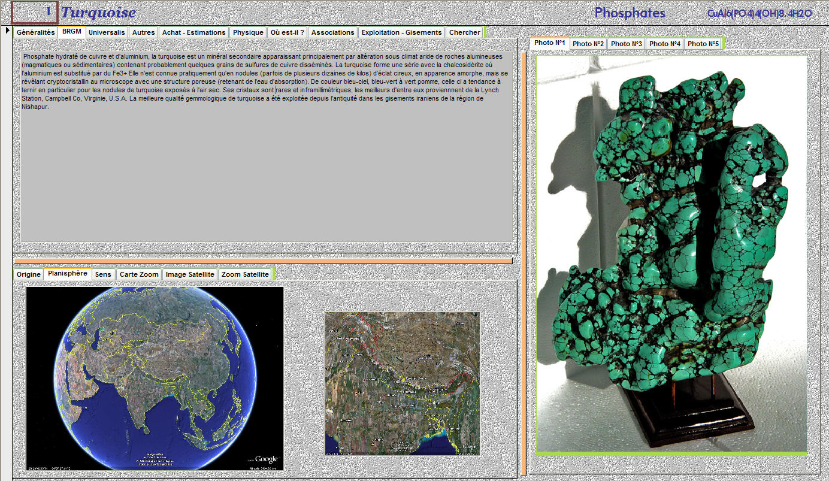Screen dimensions: 829x481
Task: Click the record number field showing 1
Action: point(35,12)
